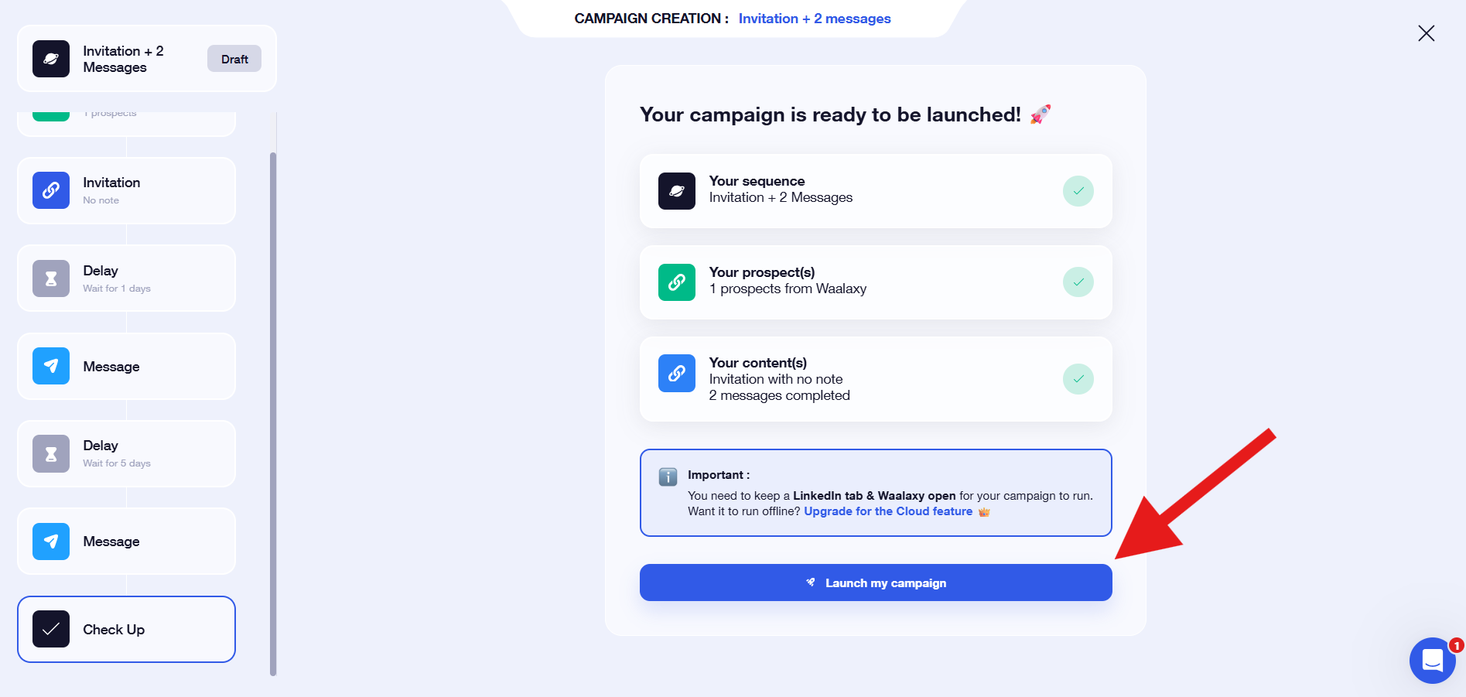Click the second Message step send icon
The image size is (1466, 697).
(50, 541)
